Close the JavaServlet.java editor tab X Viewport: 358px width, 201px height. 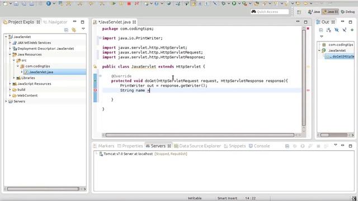point(134,22)
